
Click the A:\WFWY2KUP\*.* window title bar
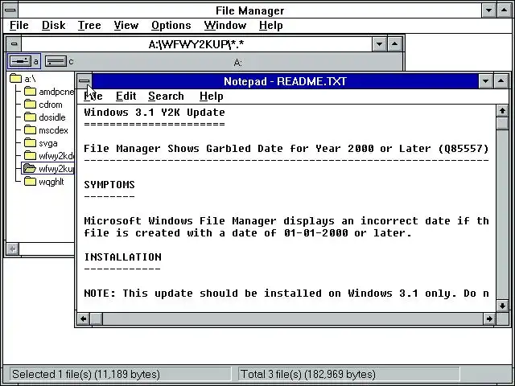pos(196,44)
